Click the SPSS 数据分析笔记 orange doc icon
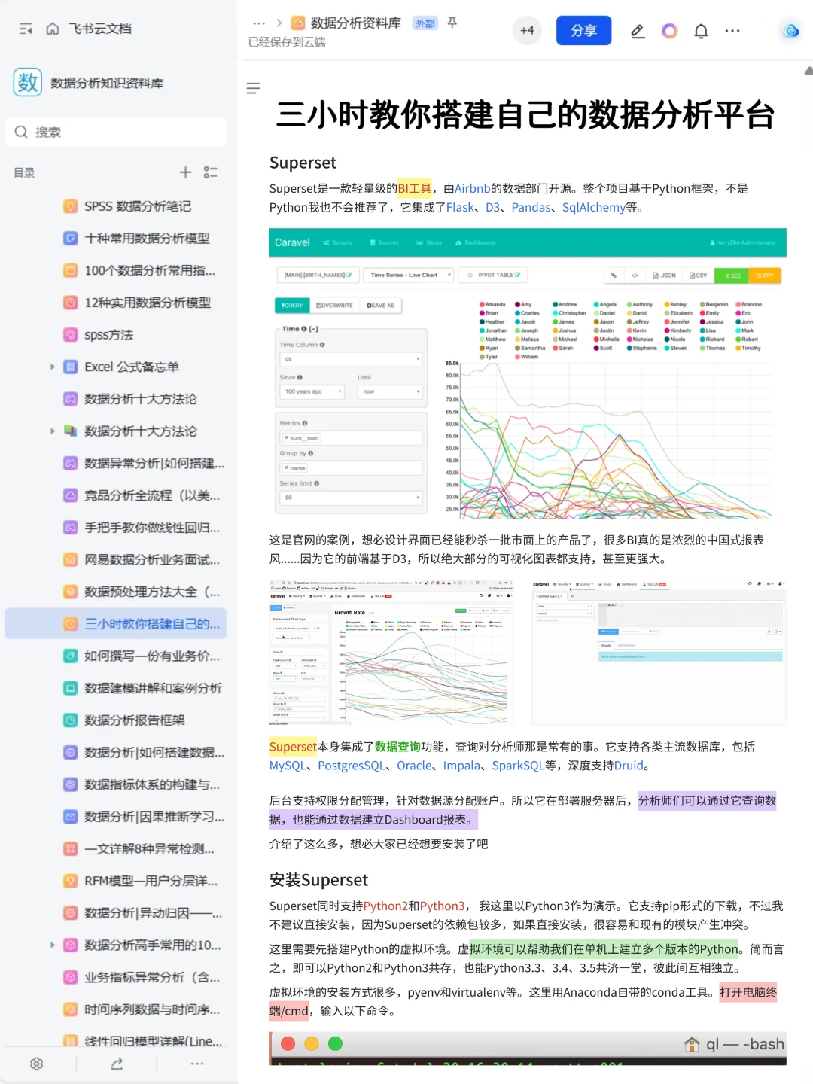The width and height of the screenshot is (813, 1084). coord(70,206)
